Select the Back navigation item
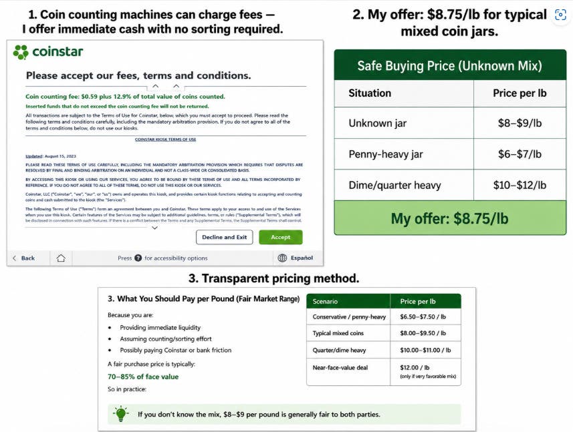573x432 pixels. tap(24, 258)
